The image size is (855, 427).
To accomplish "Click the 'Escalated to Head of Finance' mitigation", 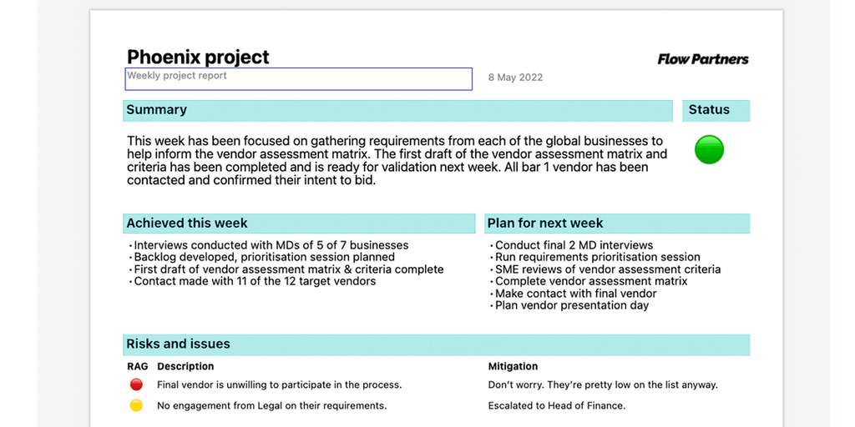I will 556,406.
